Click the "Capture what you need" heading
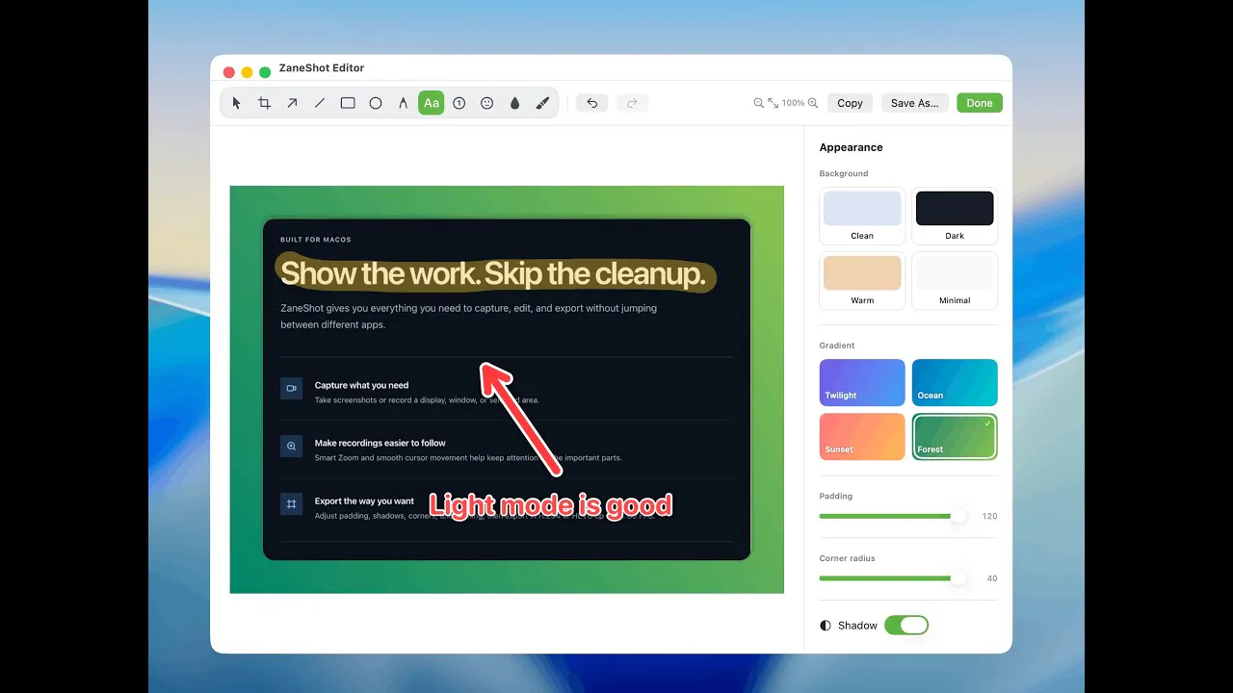Viewport: 1233px width, 693px height. click(x=361, y=385)
